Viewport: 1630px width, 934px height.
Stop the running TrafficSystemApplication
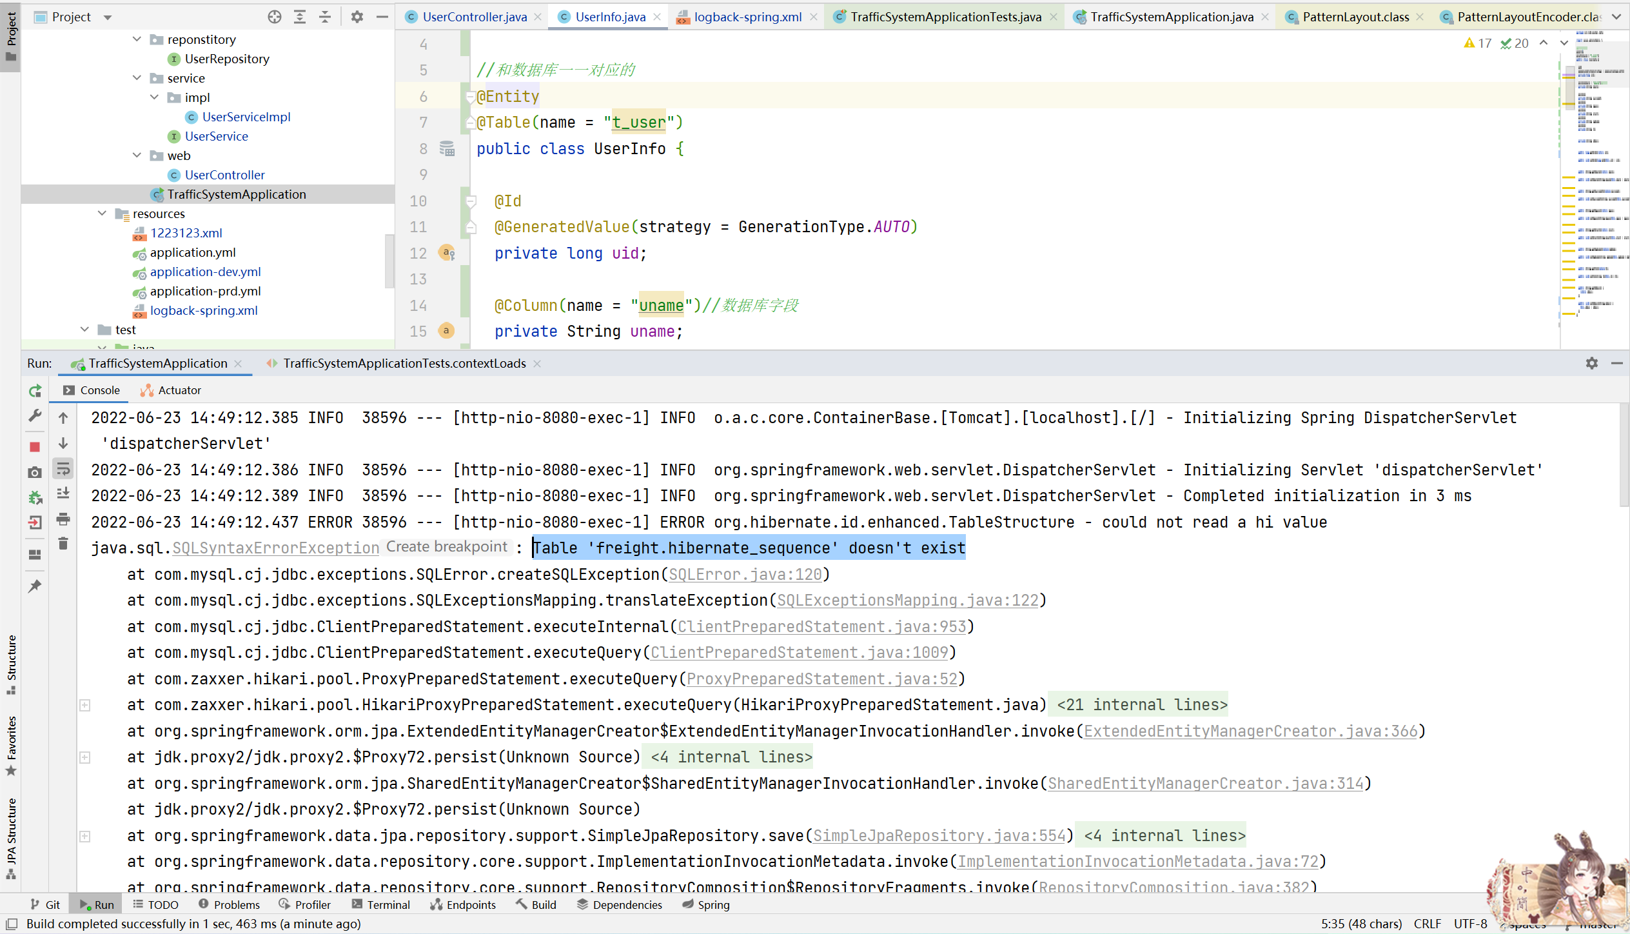tap(35, 446)
